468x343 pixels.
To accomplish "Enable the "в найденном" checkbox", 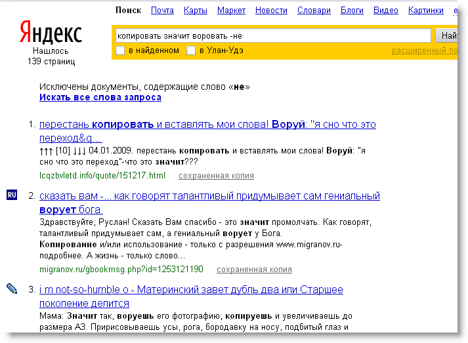I will 120,50.
